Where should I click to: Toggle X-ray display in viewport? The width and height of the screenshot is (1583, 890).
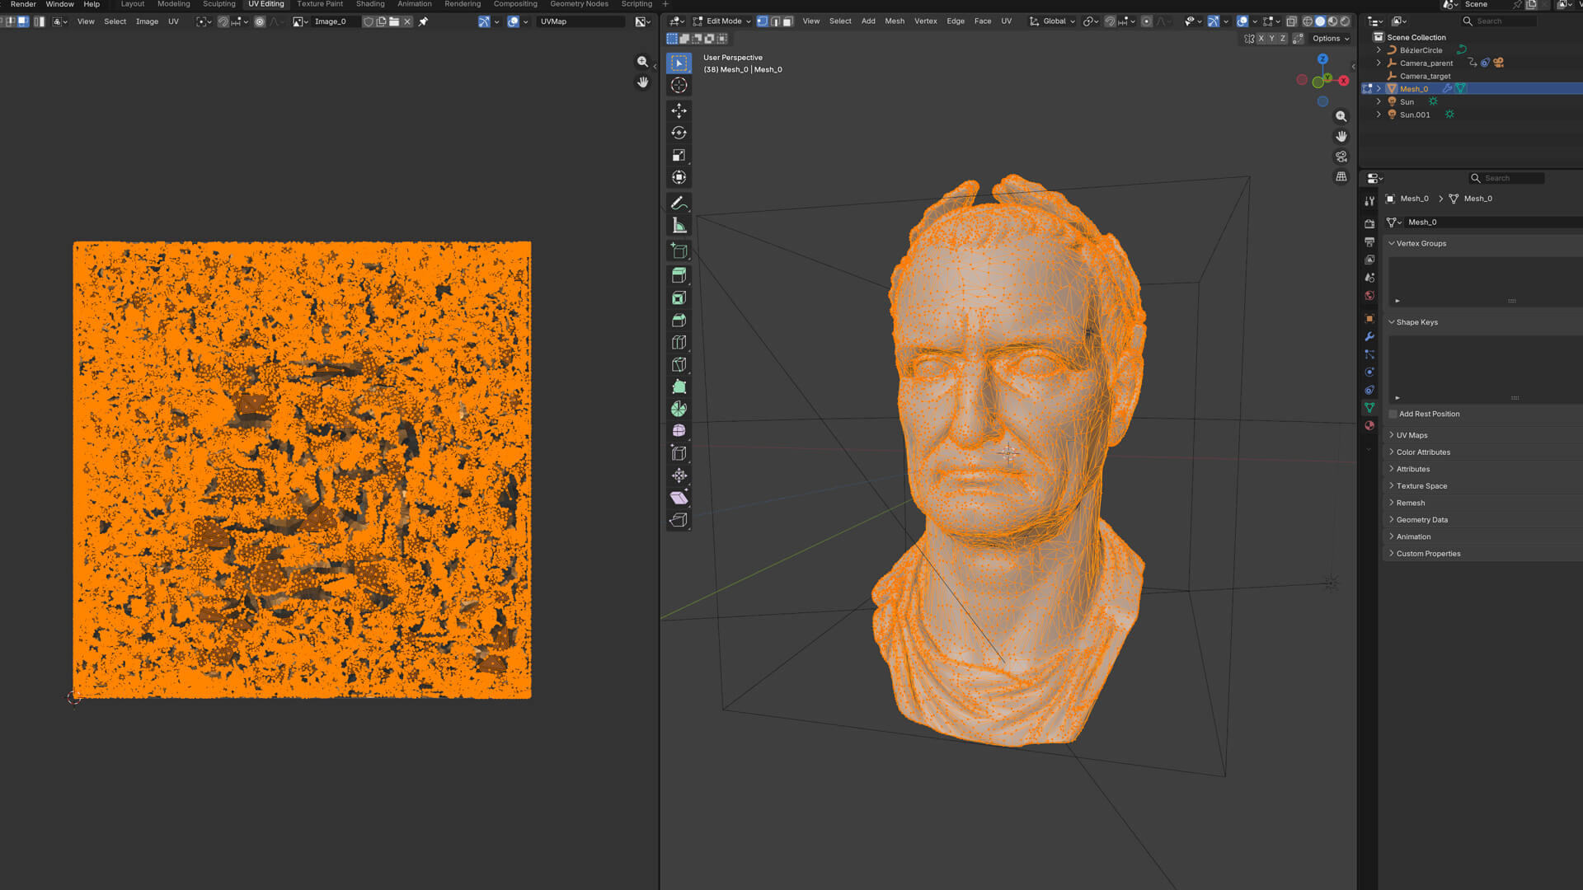coord(1292,21)
